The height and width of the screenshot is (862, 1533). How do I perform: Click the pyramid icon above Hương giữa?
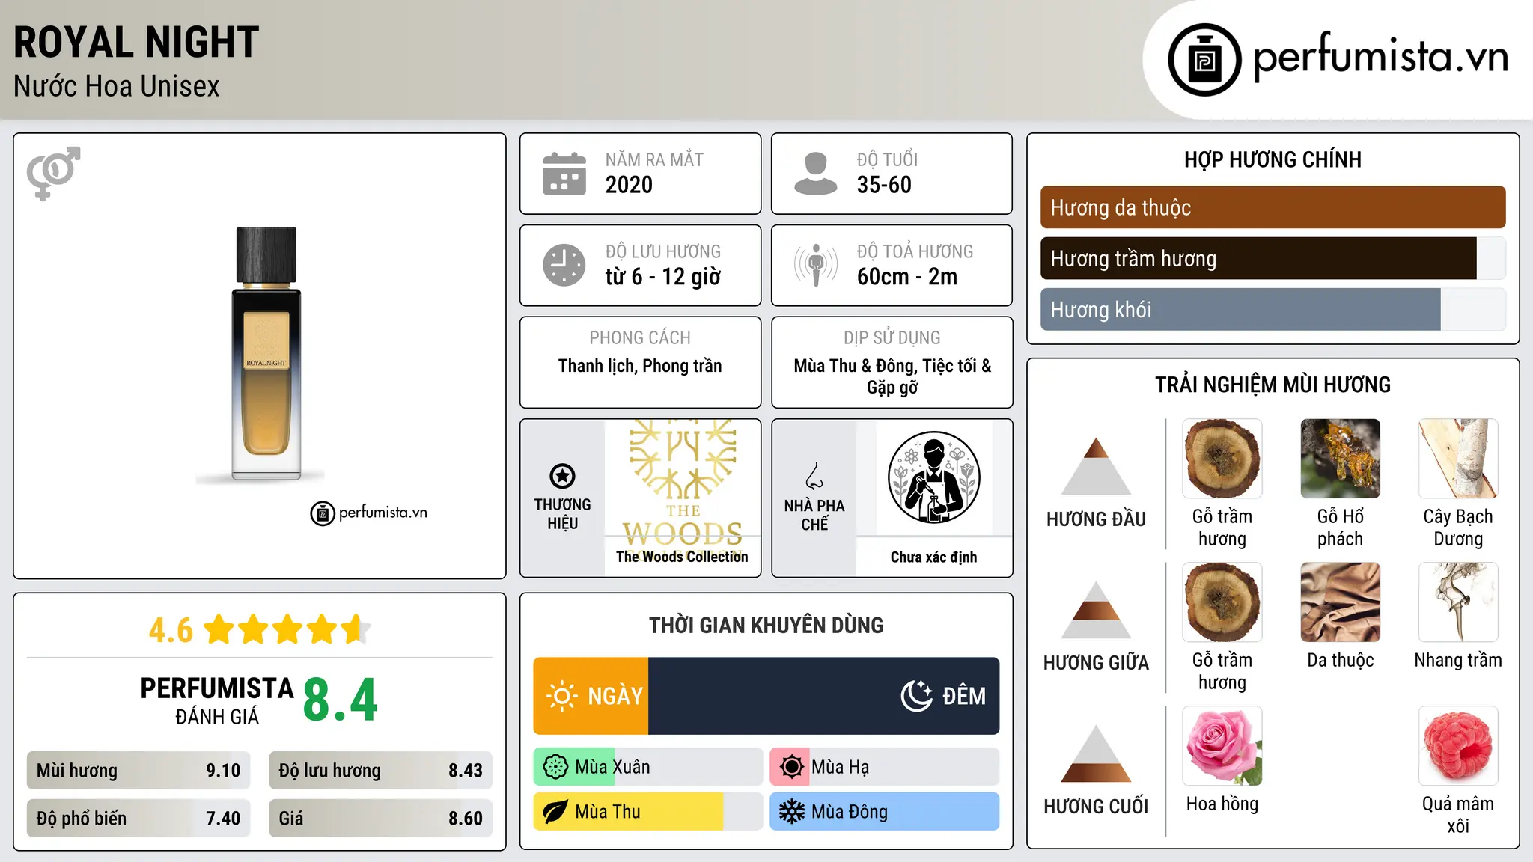point(1096,609)
